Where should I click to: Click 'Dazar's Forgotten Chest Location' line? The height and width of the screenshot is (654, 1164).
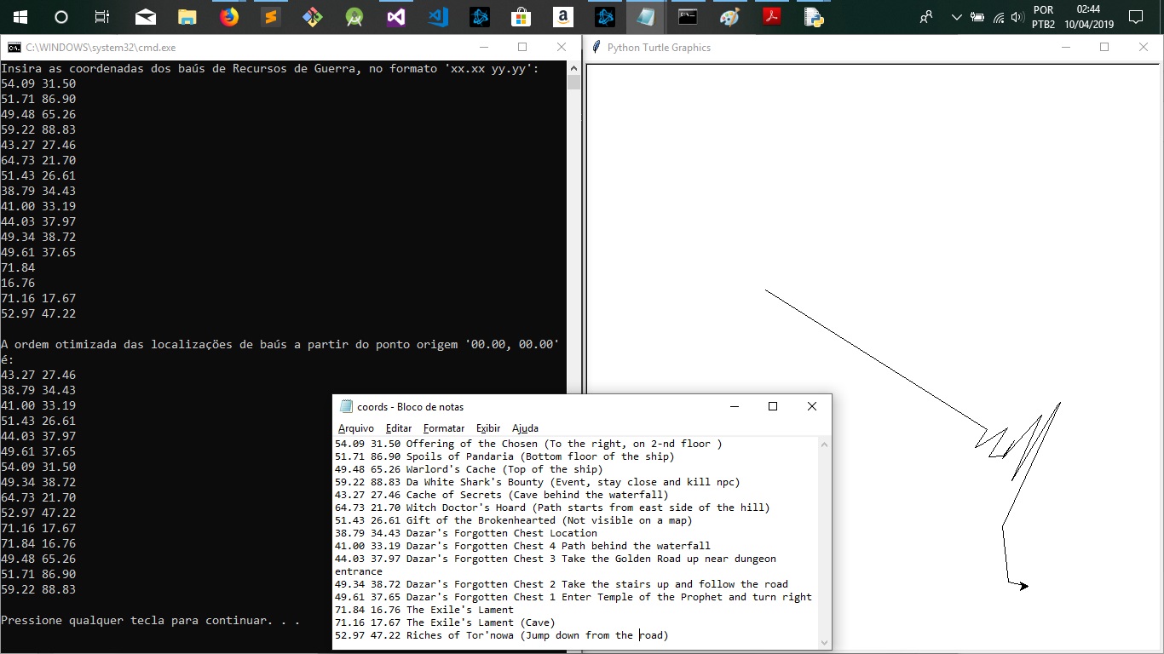[x=466, y=533]
